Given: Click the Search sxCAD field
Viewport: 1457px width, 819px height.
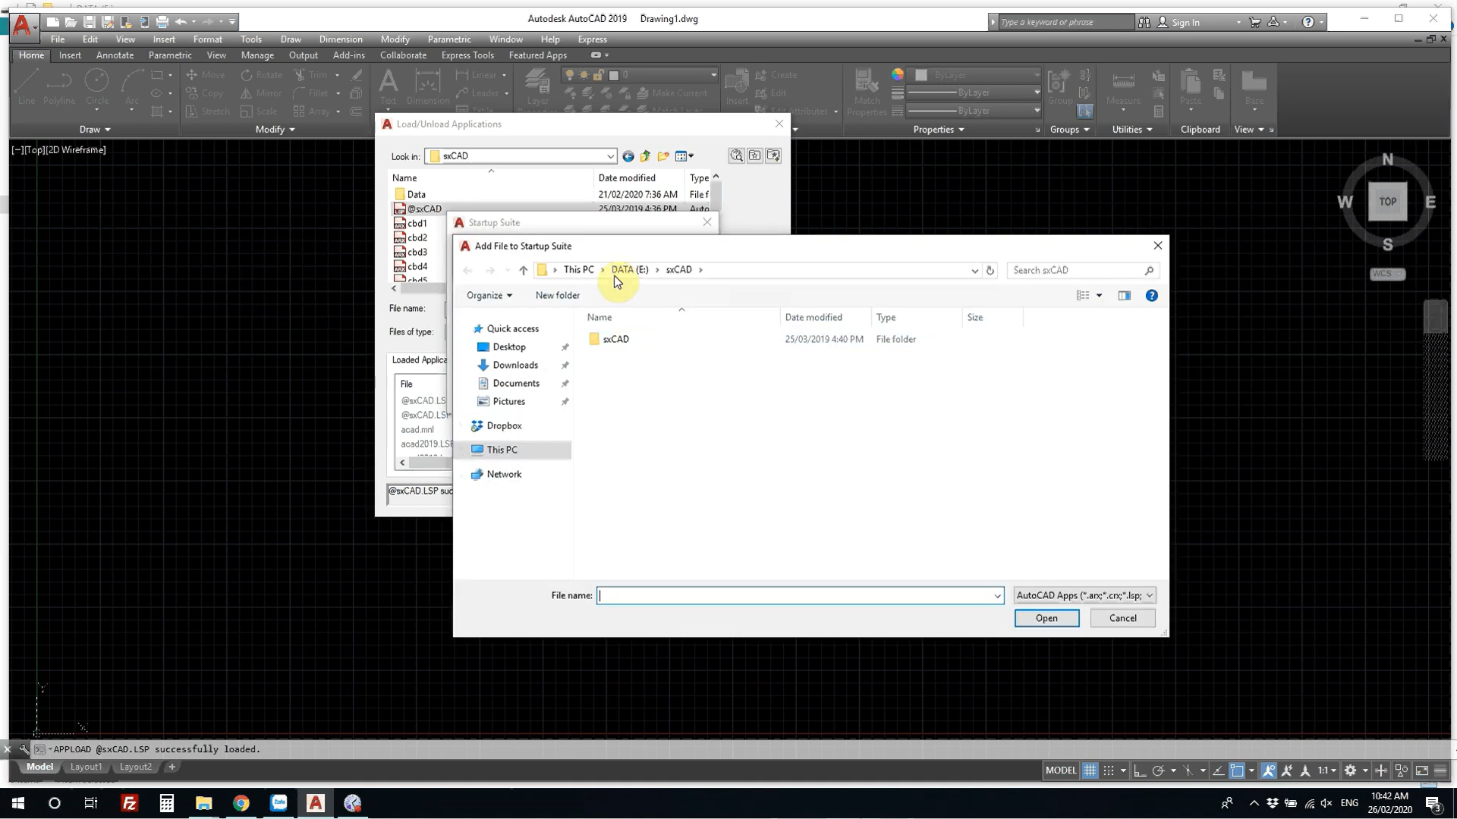Looking at the screenshot, I should (x=1083, y=270).
